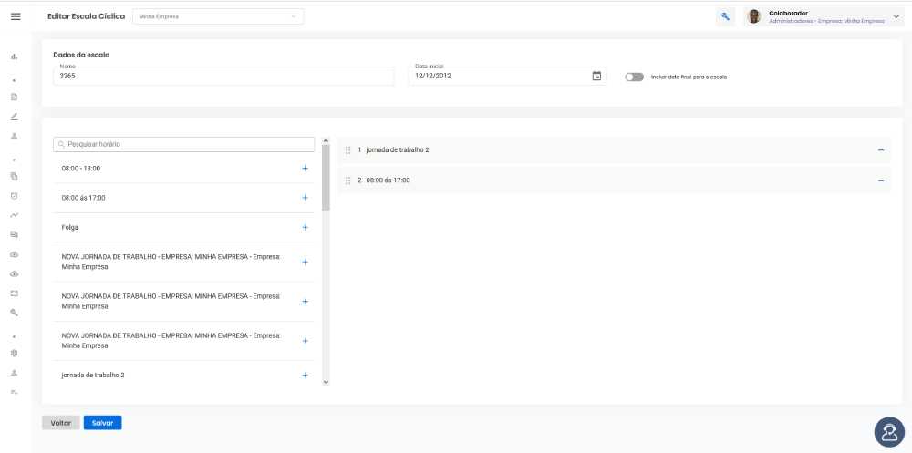The image size is (912, 453).
Task: Click the Voltar button
Action: coord(60,423)
